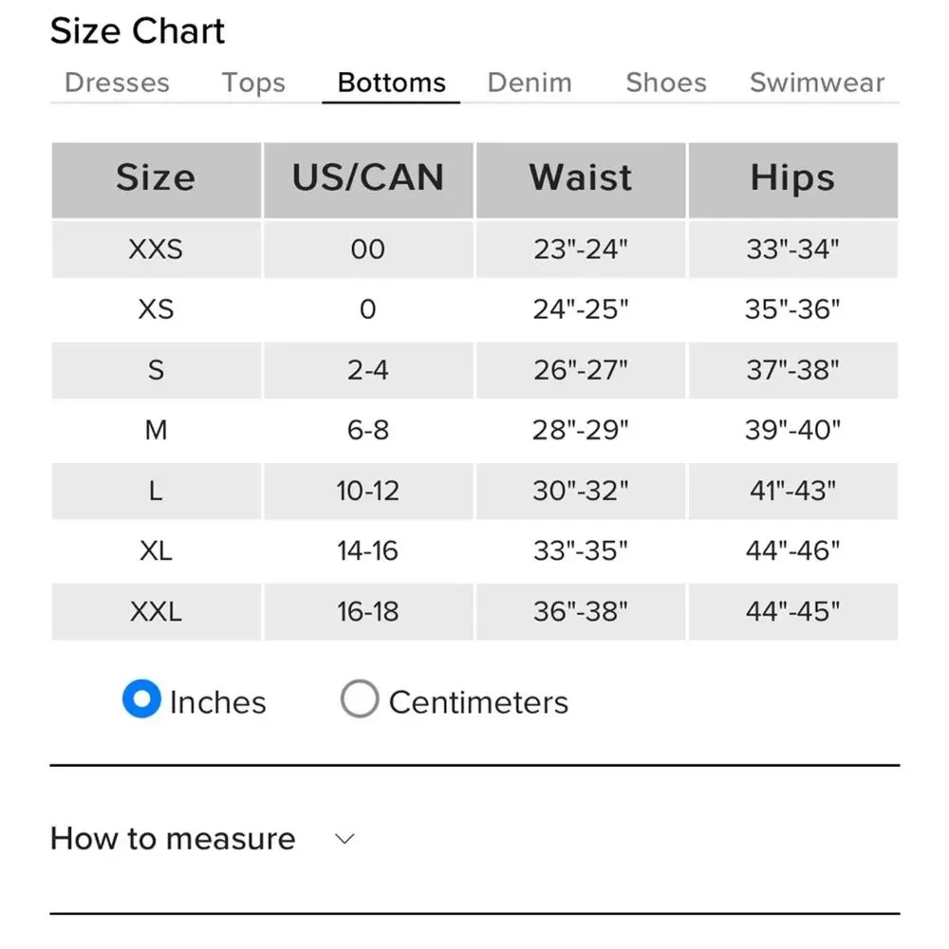Click the XXL hips value 44"-45"
The image size is (949, 949).
pos(792,611)
